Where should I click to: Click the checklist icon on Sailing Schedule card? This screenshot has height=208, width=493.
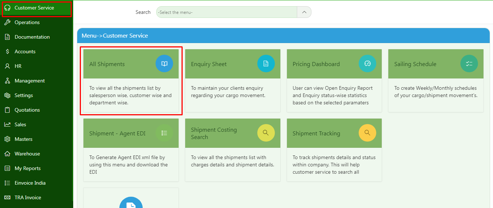469,64
